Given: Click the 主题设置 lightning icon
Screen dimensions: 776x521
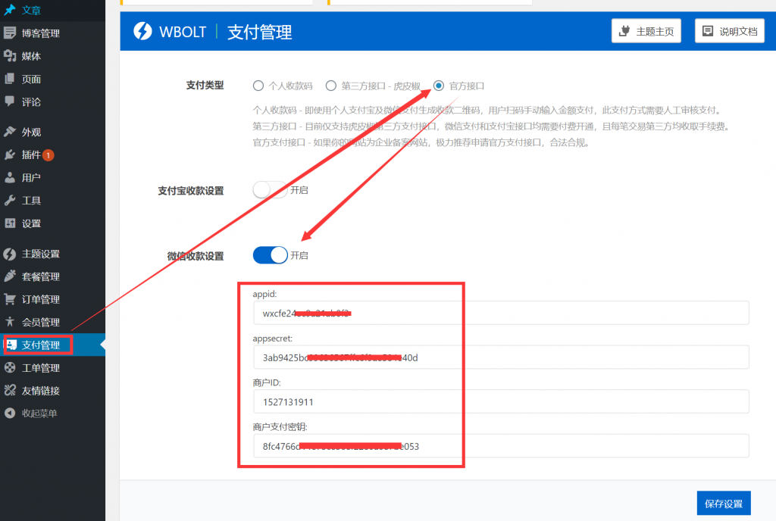Looking at the screenshot, I should pos(10,254).
